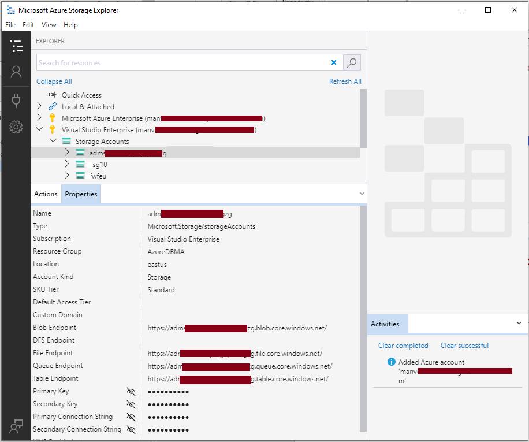This screenshot has height=442, width=529.
Task: Click the search magnifier button
Action: point(352,62)
